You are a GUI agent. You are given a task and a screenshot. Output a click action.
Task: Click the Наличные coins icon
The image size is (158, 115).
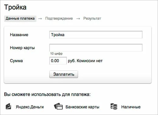[x=114, y=106]
